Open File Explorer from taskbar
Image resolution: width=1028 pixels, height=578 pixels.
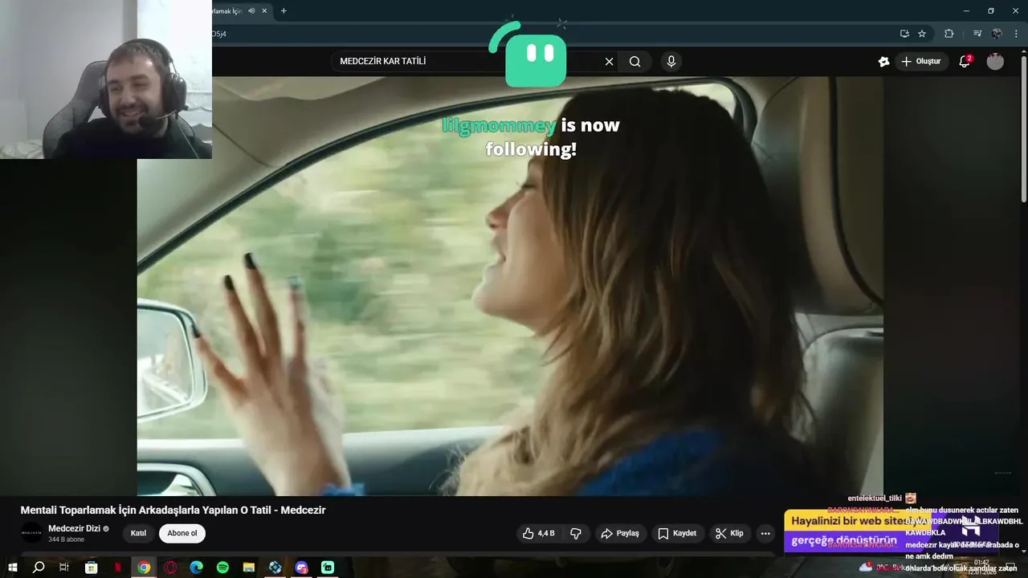point(249,568)
